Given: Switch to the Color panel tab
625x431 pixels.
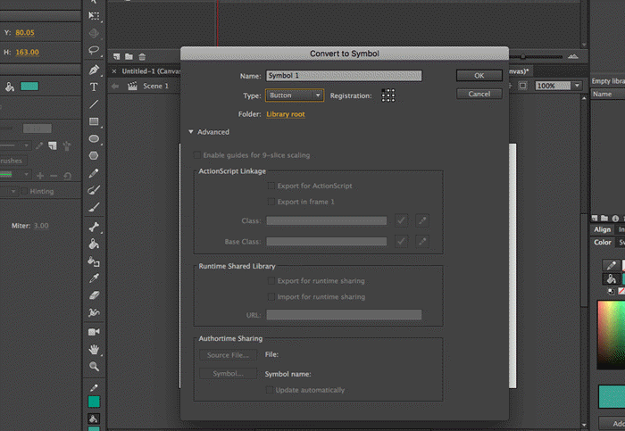Looking at the screenshot, I should click(604, 242).
